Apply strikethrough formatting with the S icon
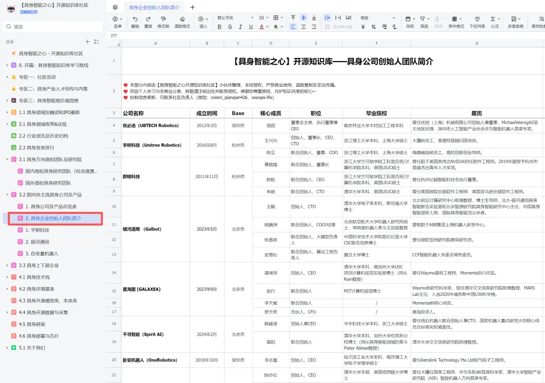The width and height of the screenshot is (545, 383). (x=230, y=27)
